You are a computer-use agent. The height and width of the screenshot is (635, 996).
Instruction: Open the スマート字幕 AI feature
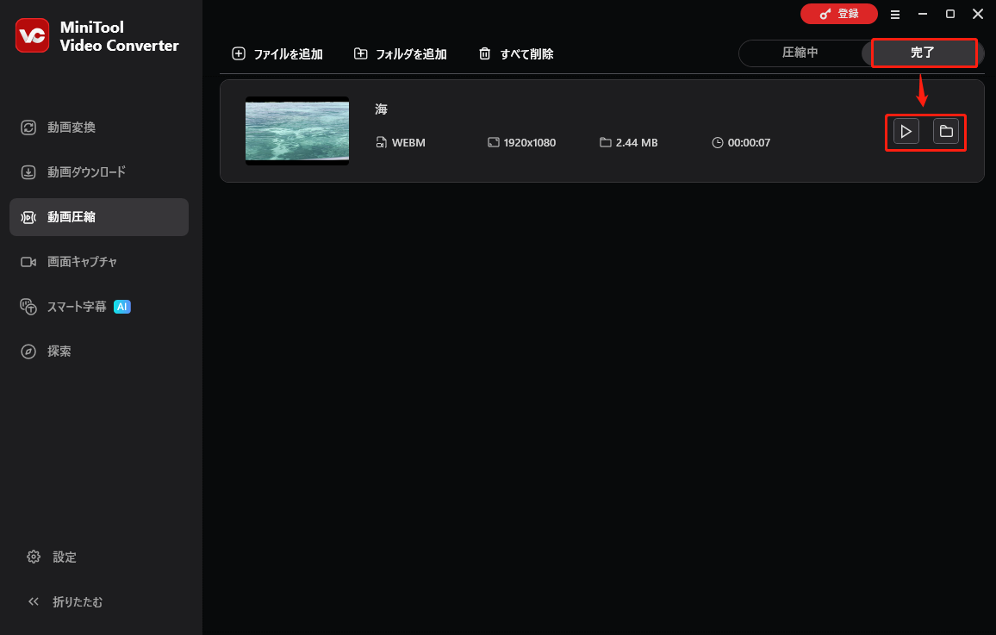coord(78,306)
